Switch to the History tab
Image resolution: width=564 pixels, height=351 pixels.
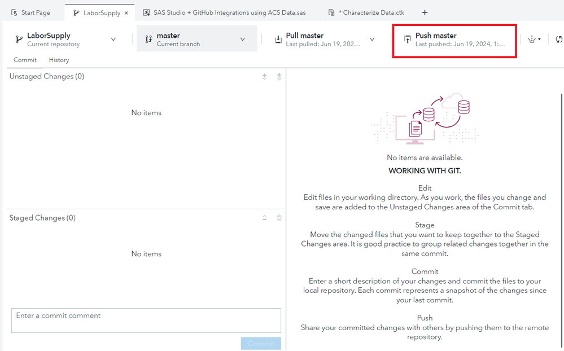[58, 59]
